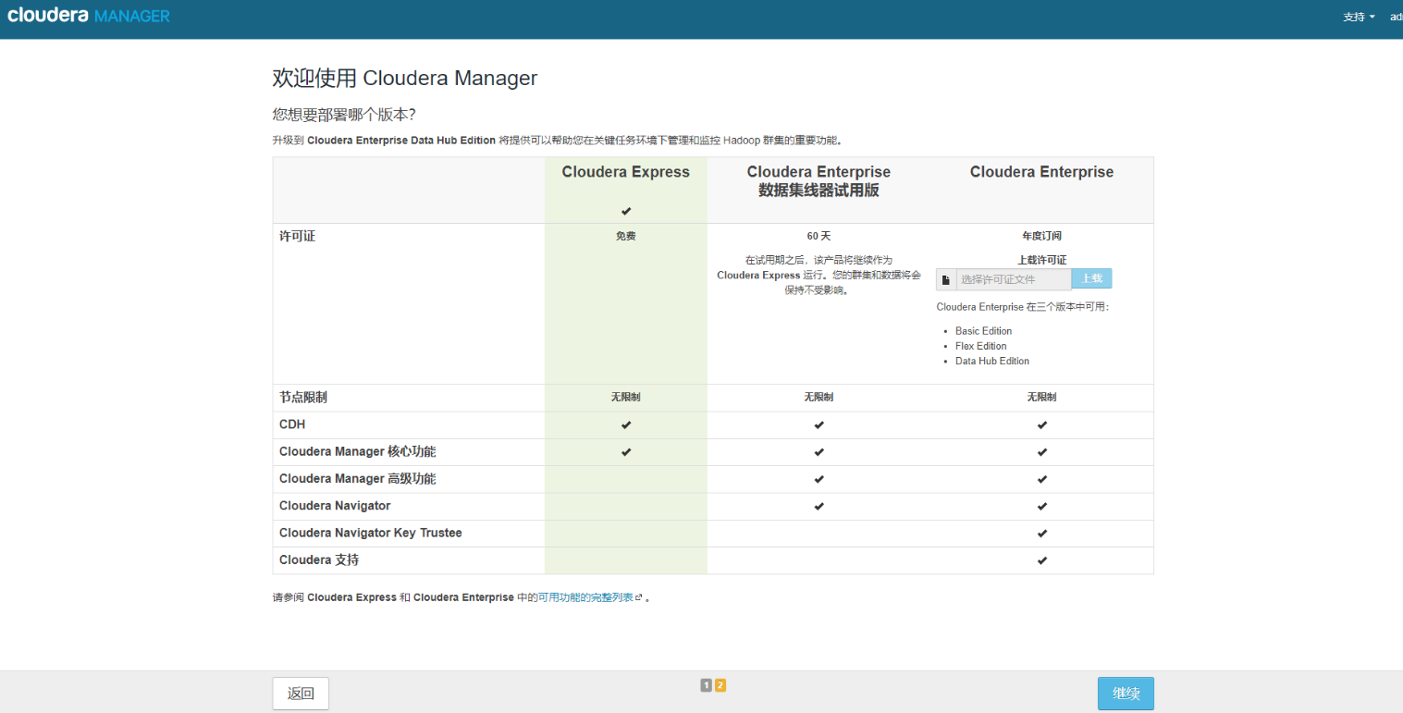Click the Basic Edition list item
1403x713 pixels.
(x=983, y=331)
